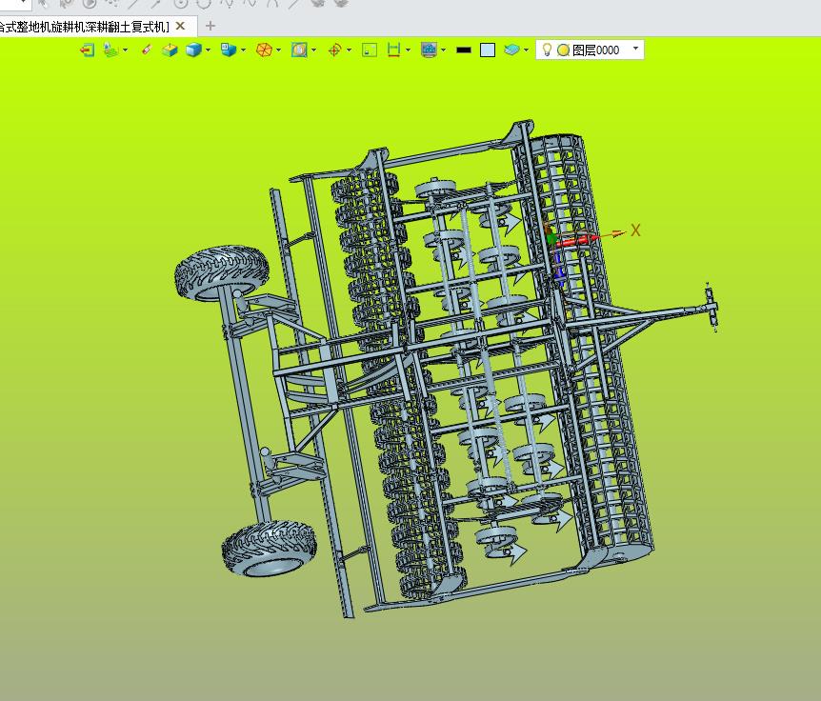Open dropdown arrow beside blue shaded cube
Image resolution: width=821 pixels, height=701 pixels.
pos(208,50)
